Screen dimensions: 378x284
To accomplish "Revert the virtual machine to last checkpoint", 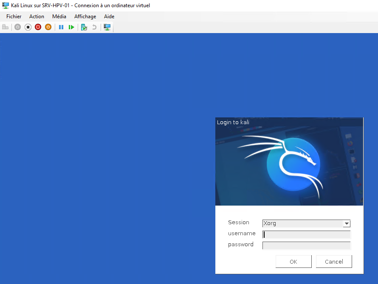I will pos(94,27).
